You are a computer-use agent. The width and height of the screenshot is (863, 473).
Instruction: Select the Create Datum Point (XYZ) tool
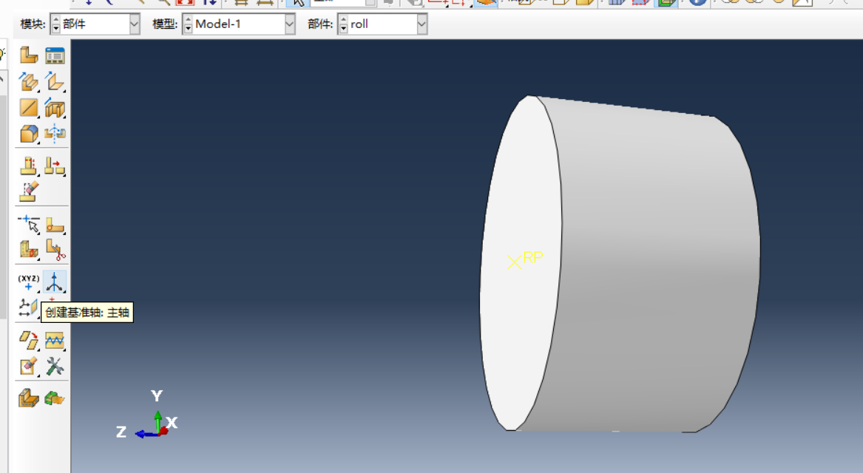pos(29,282)
